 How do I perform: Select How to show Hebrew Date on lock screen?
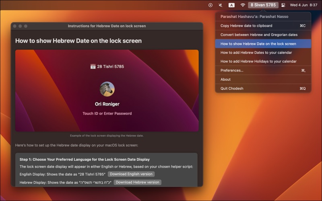tap(263, 44)
